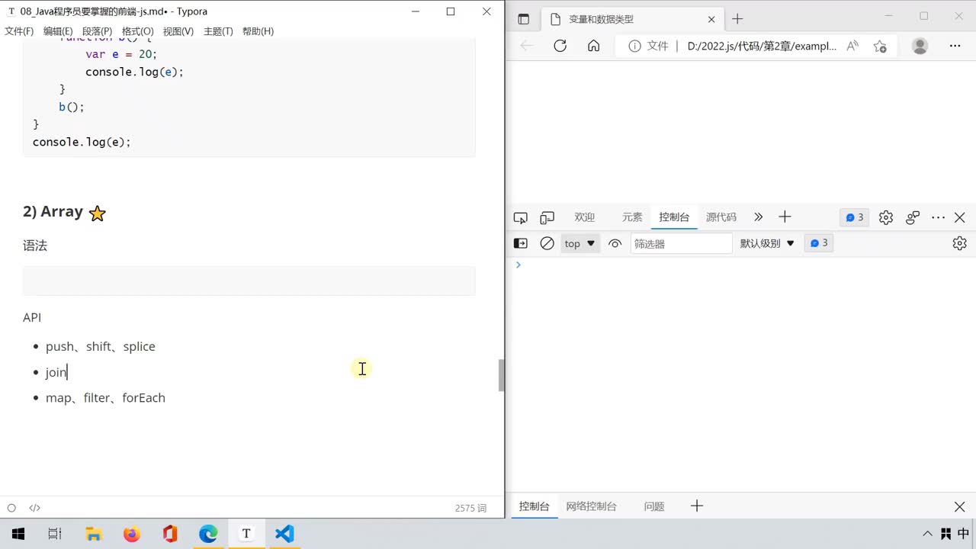
Task: Open the 帮助(H) menu in Typora
Action: coord(258,31)
